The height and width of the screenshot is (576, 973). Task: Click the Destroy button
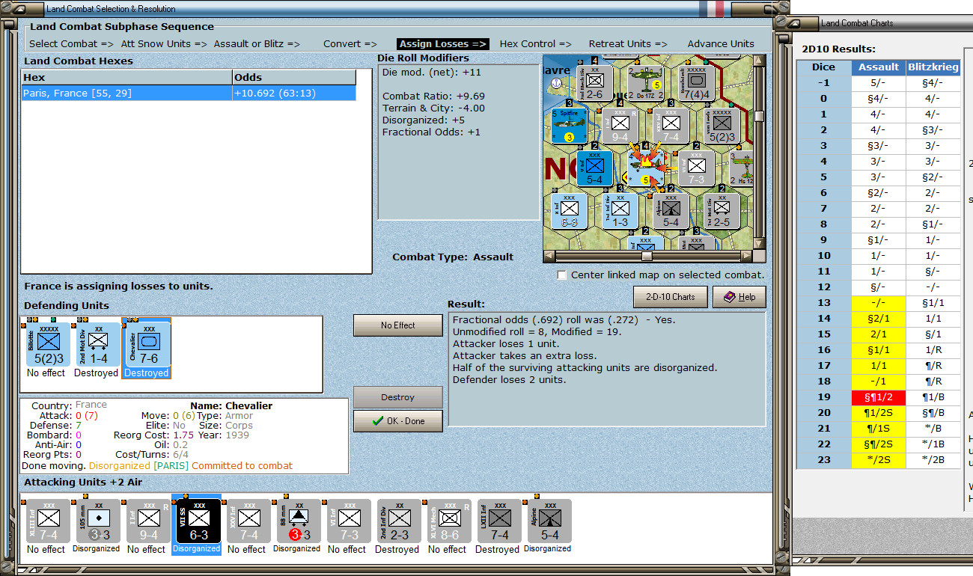(397, 397)
